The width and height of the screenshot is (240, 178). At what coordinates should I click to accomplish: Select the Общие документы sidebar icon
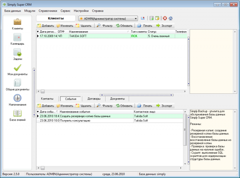(18, 83)
